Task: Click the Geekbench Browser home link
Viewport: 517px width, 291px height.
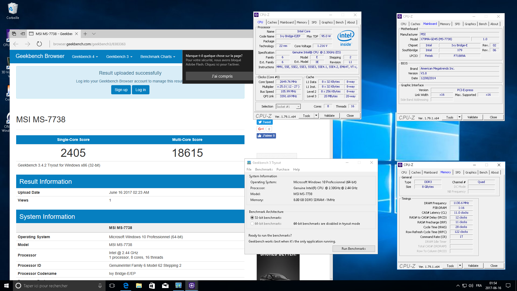Action: [40, 56]
